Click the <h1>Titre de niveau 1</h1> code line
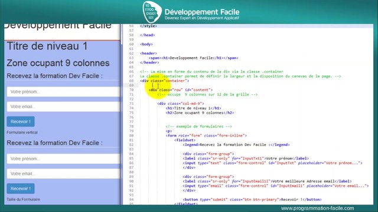This screenshot has width=378, height=212. (193, 108)
